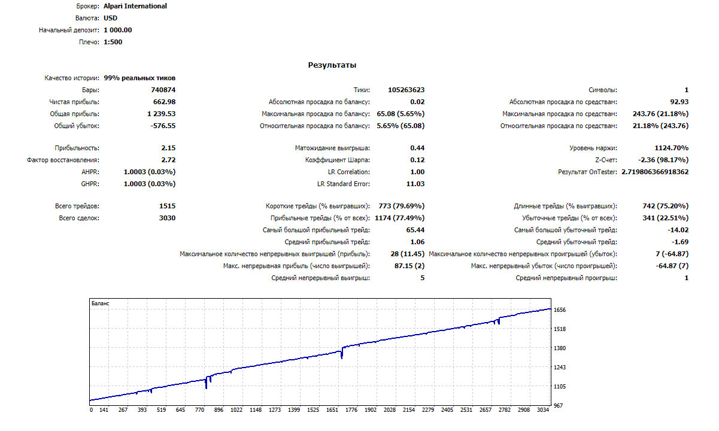
Task: Click the average consecutive wins value 5
Action: point(423,278)
